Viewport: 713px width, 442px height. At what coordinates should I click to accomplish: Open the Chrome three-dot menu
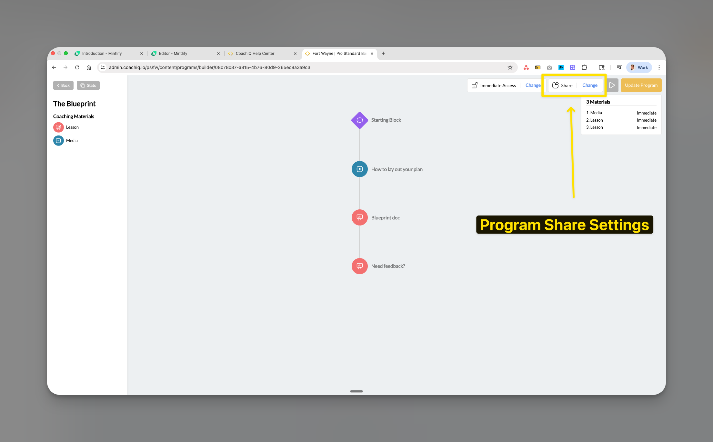(x=659, y=67)
